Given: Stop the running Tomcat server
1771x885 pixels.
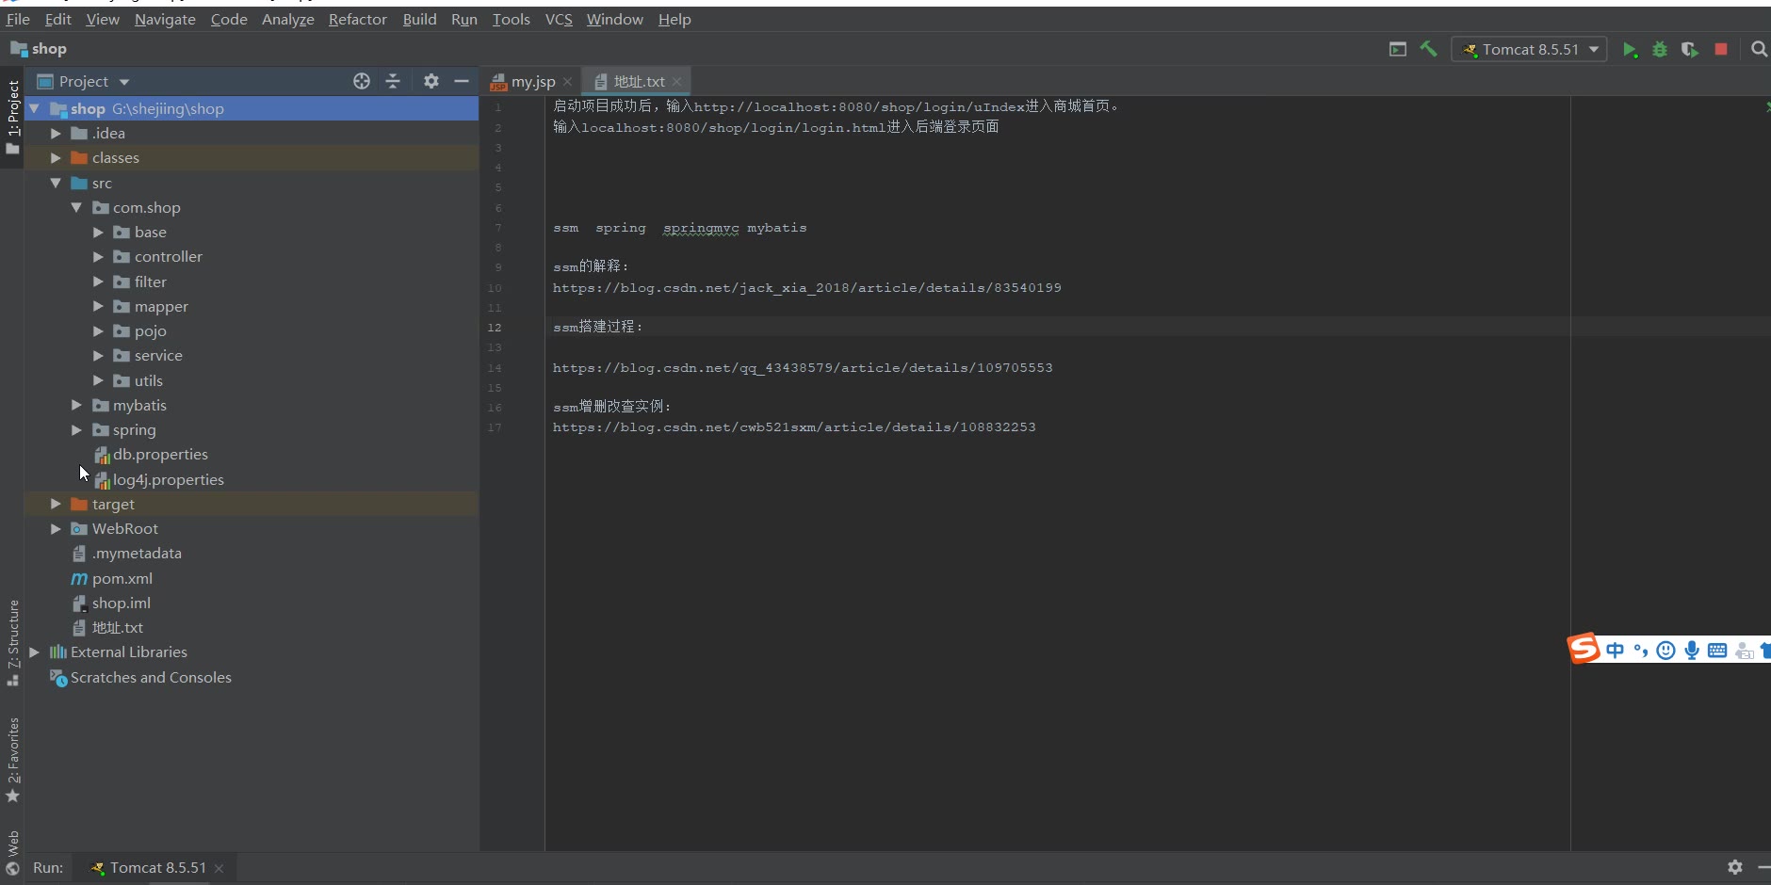Looking at the screenshot, I should pos(1721,50).
